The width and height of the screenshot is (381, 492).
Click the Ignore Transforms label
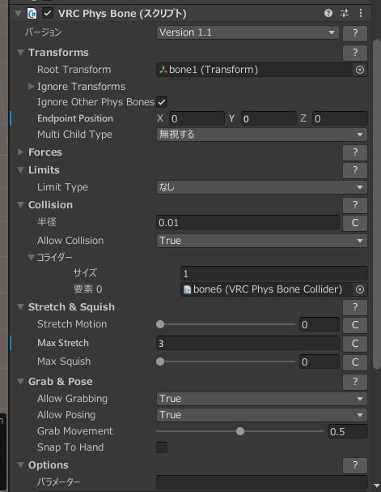pyautogui.click(x=81, y=87)
